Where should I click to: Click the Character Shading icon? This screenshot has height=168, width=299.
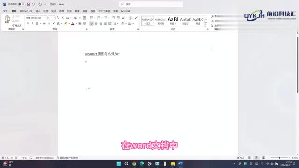click(x=80, y=23)
